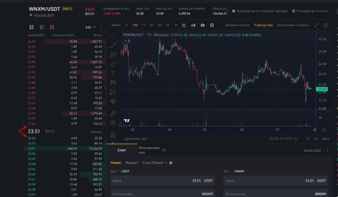Select the 1s timeframe

pos(126,25)
